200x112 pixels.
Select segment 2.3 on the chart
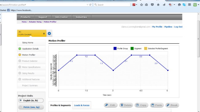pyautogui.click(x=156, y=63)
